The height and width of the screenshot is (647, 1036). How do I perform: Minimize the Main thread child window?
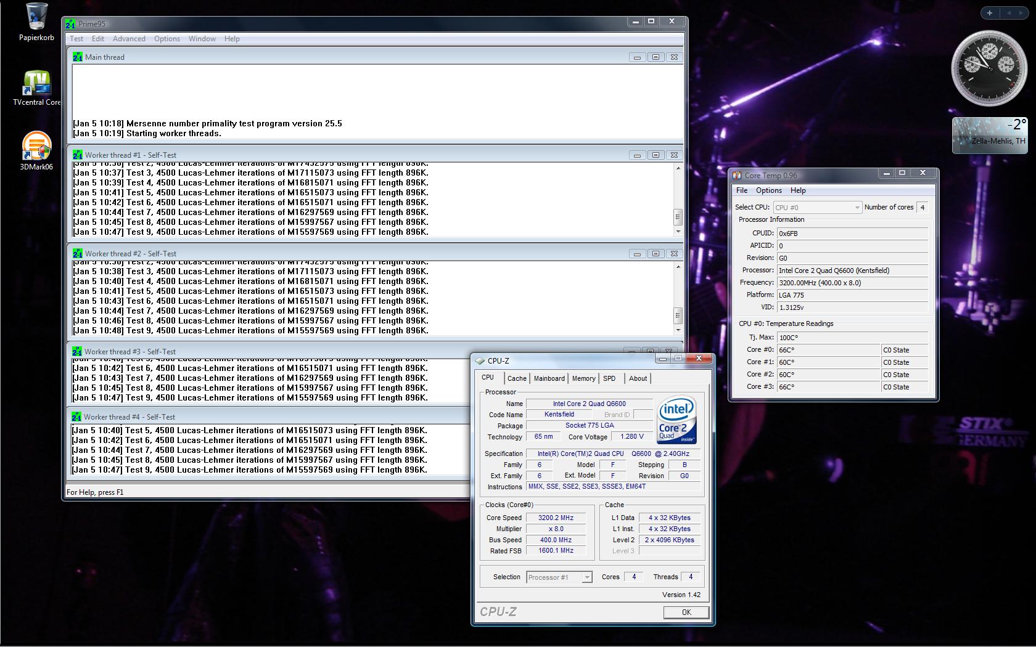point(637,57)
